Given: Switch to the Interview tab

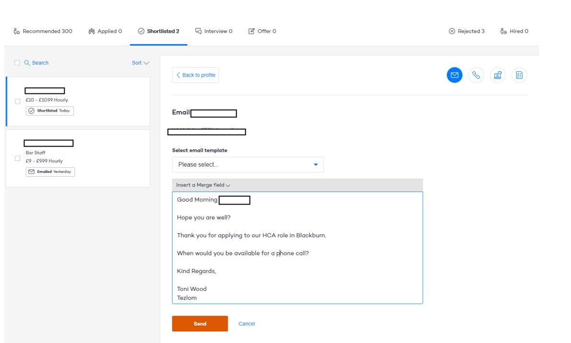Looking at the screenshot, I should 214,31.
